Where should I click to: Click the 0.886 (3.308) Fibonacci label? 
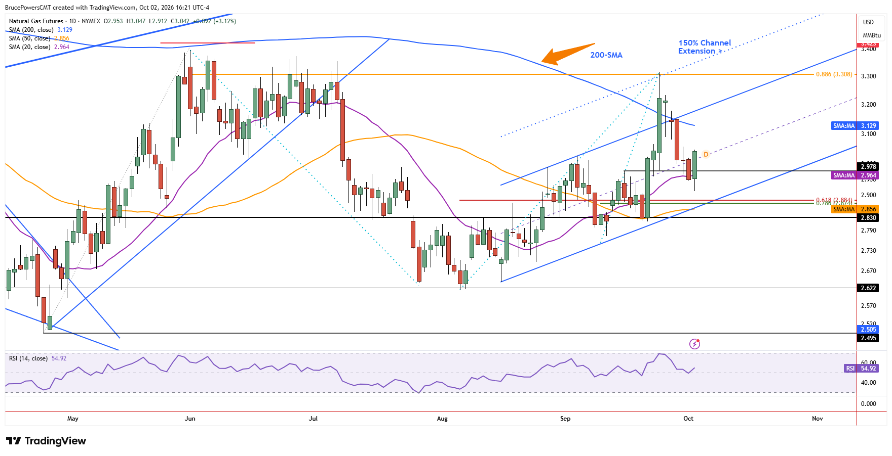tap(834, 74)
